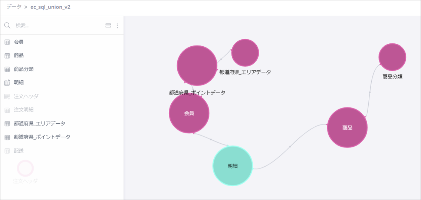The height and width of the screenshot is (200, 421).
Task: Click the table icon beside 会員
Action: pos(7,42)
